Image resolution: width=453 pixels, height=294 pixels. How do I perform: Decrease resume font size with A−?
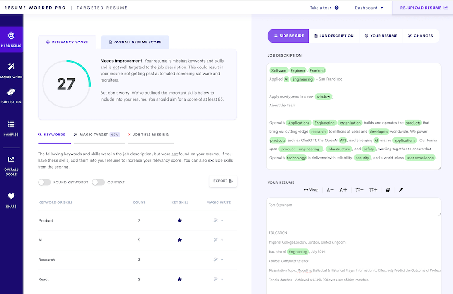click(x=330, y=190)
